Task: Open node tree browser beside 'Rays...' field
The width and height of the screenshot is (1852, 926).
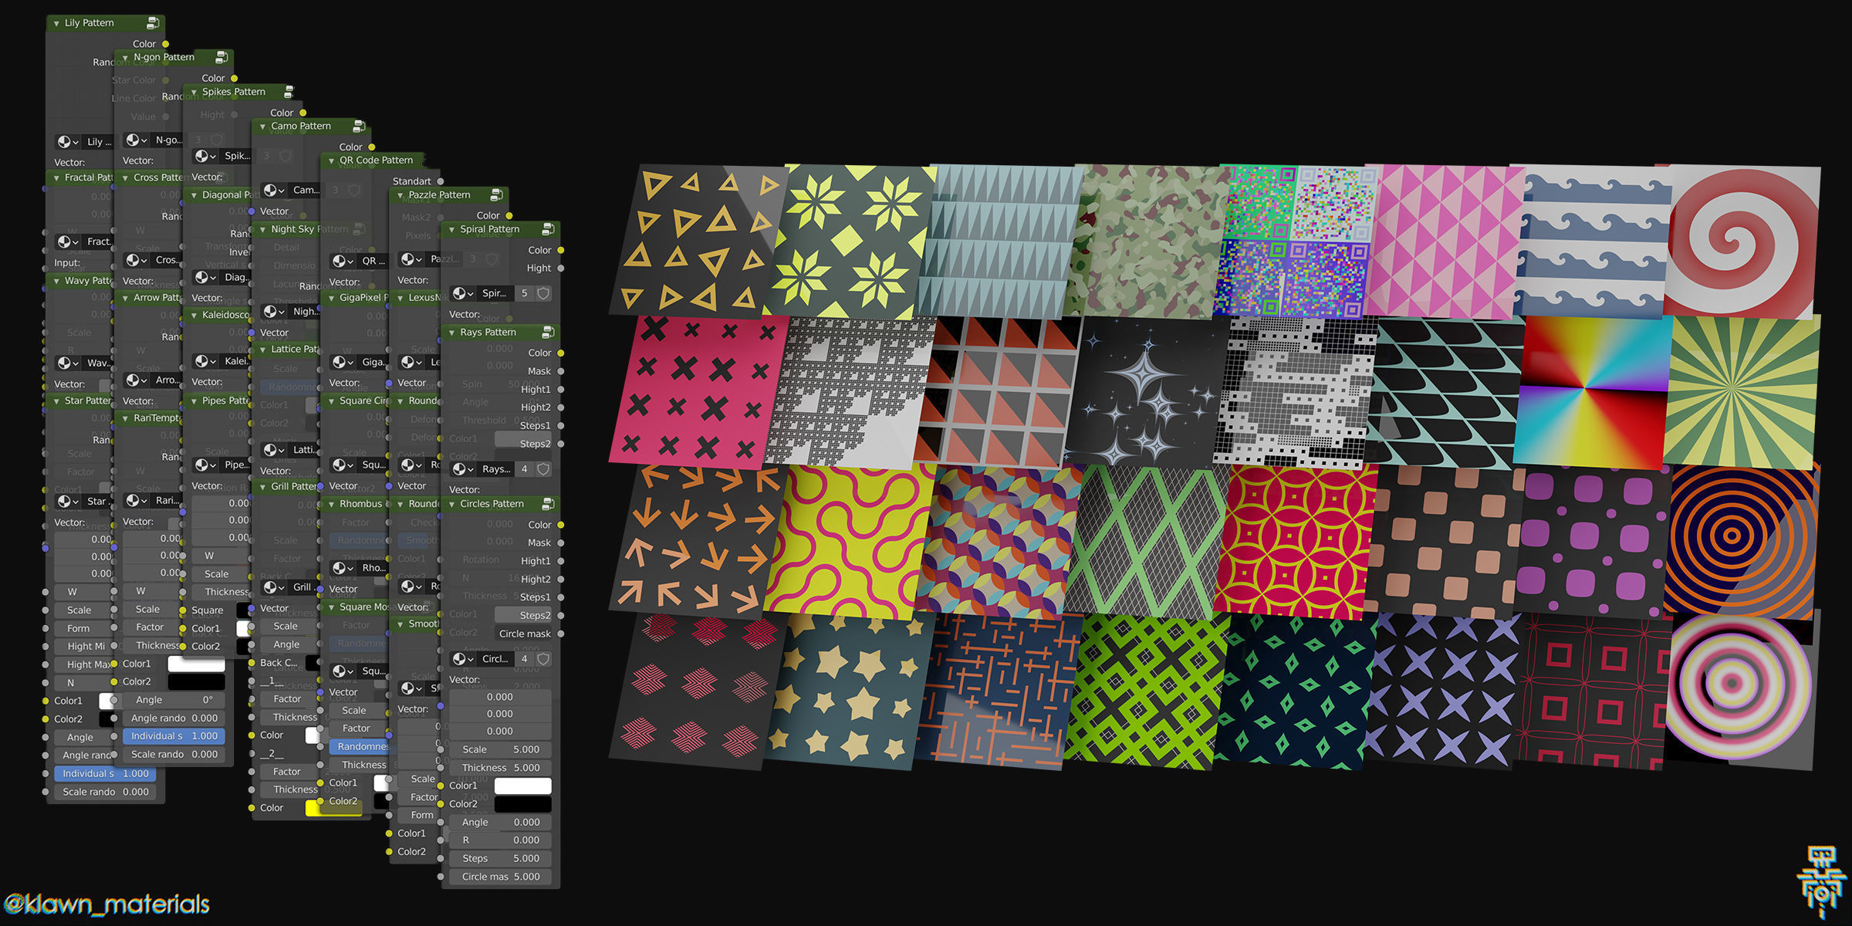Action: (463, 469)
